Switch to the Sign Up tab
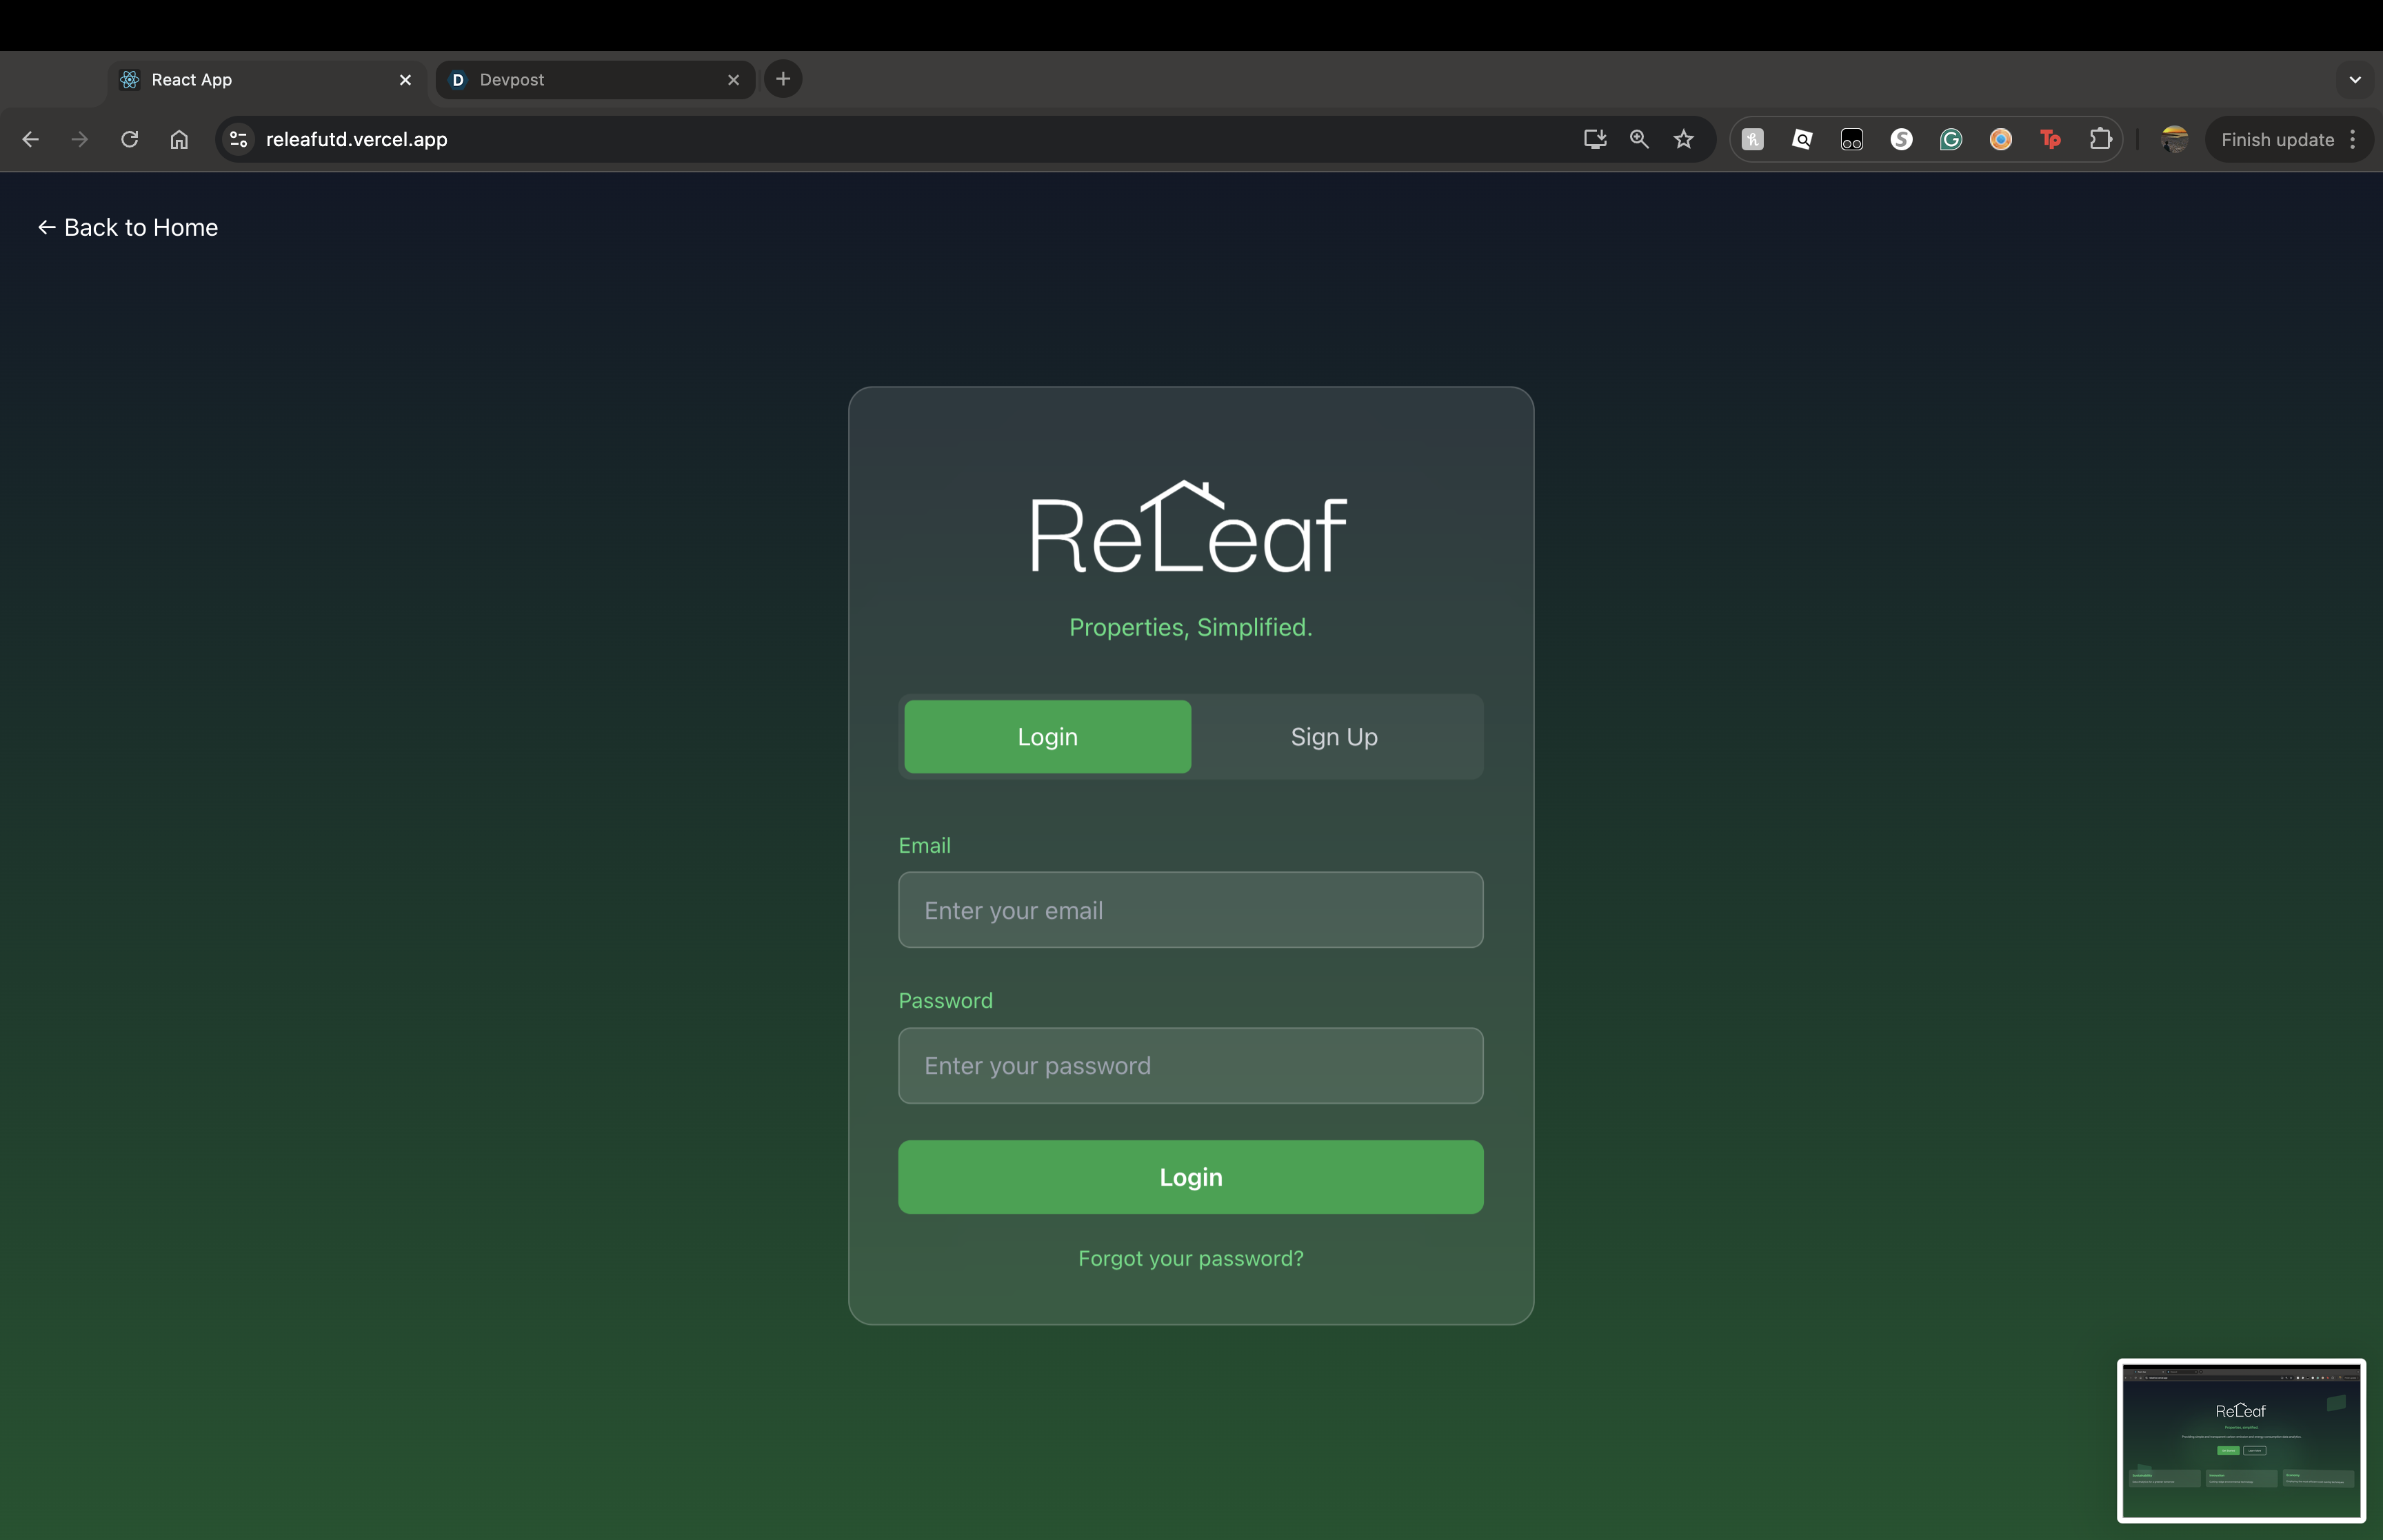The image size is (2383, 1540). click(x=1334, y=737)
